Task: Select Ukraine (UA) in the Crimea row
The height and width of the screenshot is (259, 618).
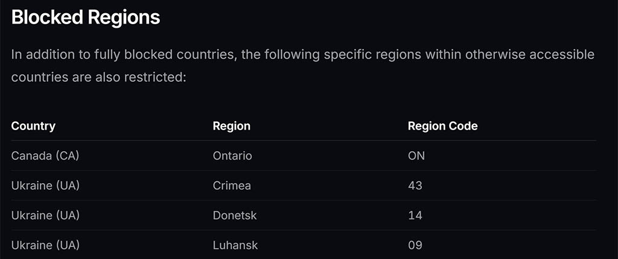Action: point(45,186)
